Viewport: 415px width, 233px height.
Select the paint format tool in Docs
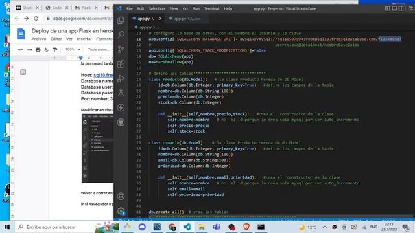55,49
